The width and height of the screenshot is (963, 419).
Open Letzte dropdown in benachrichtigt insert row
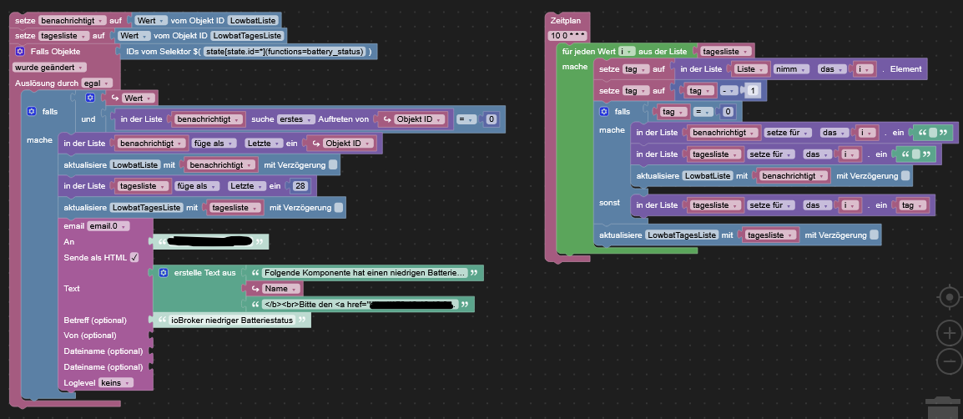point(264,144)
